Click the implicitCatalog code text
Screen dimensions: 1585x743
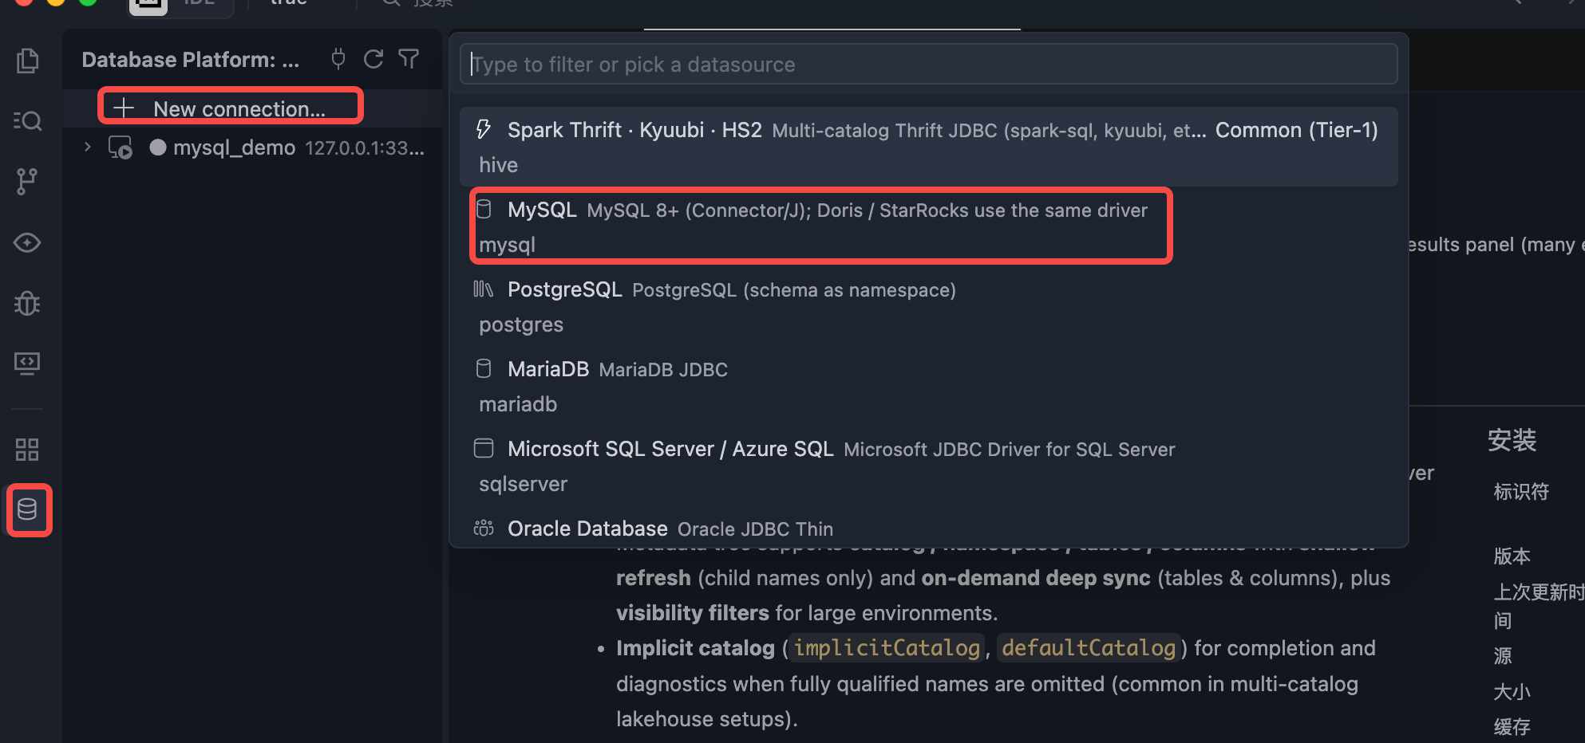[887, 648]
